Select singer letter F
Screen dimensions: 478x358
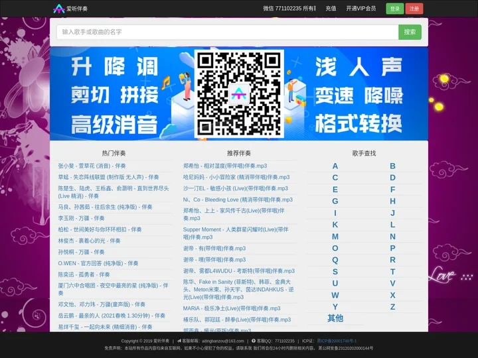pyautogui.click(x=392, y=190)
